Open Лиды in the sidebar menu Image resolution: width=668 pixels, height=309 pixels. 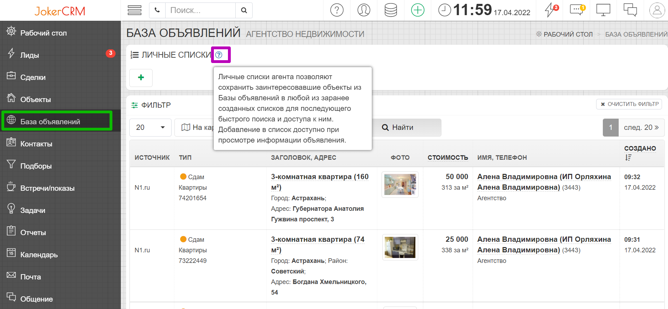click(x=30, y=55)
